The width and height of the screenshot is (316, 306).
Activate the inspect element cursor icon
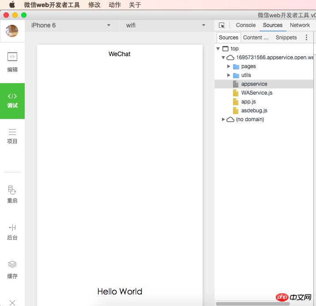222,26
